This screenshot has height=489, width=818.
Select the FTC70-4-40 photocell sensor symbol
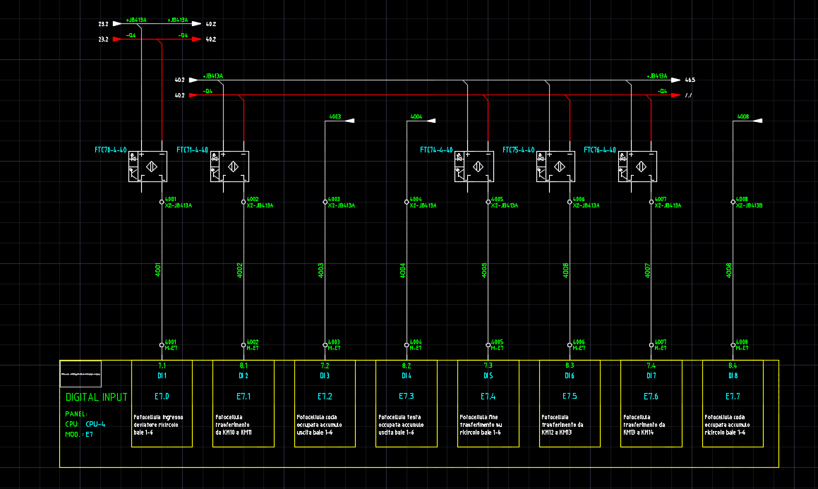(148, 167)
